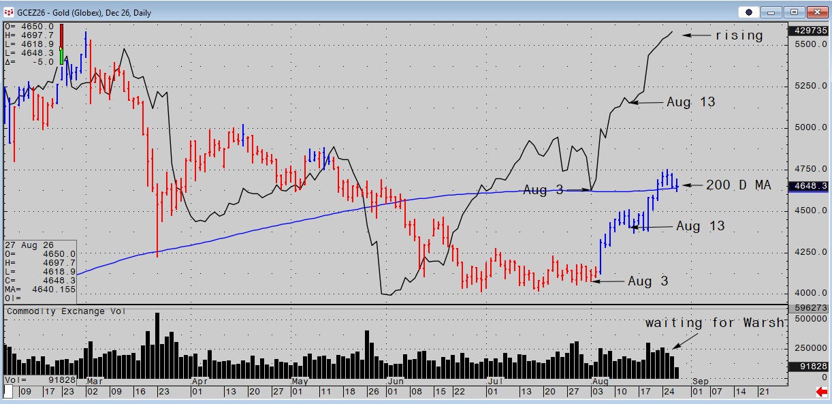The height and width of the screenshot is (404, 832).
Task: Click the '27 Aug 26' date in data box
Action: point(29,244)
